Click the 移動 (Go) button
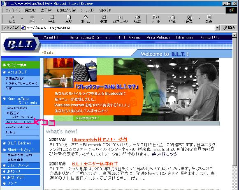 229,28
